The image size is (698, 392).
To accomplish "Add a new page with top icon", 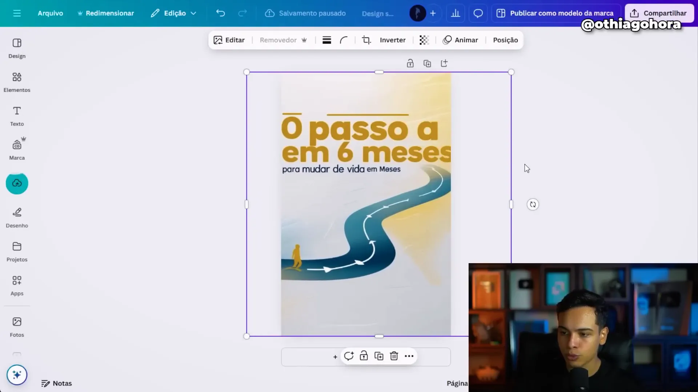I will tap(444, 64).
